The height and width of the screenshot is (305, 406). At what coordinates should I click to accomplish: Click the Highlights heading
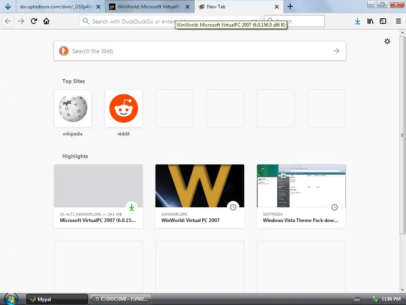coord(75,156)
